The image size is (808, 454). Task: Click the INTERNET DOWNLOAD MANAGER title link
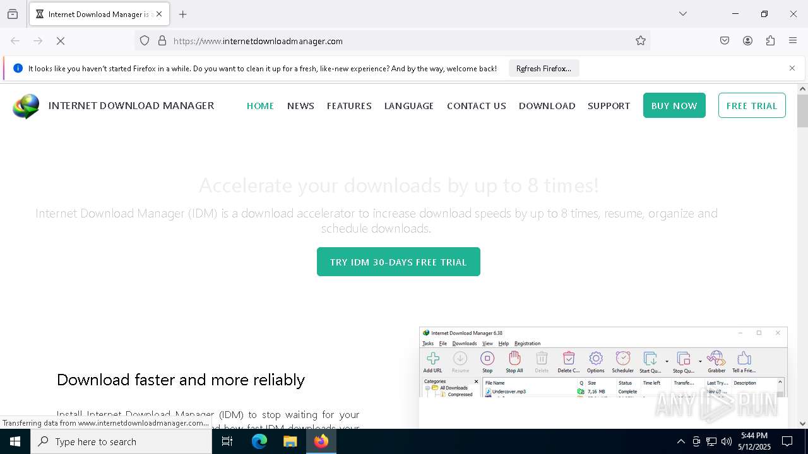131,106
